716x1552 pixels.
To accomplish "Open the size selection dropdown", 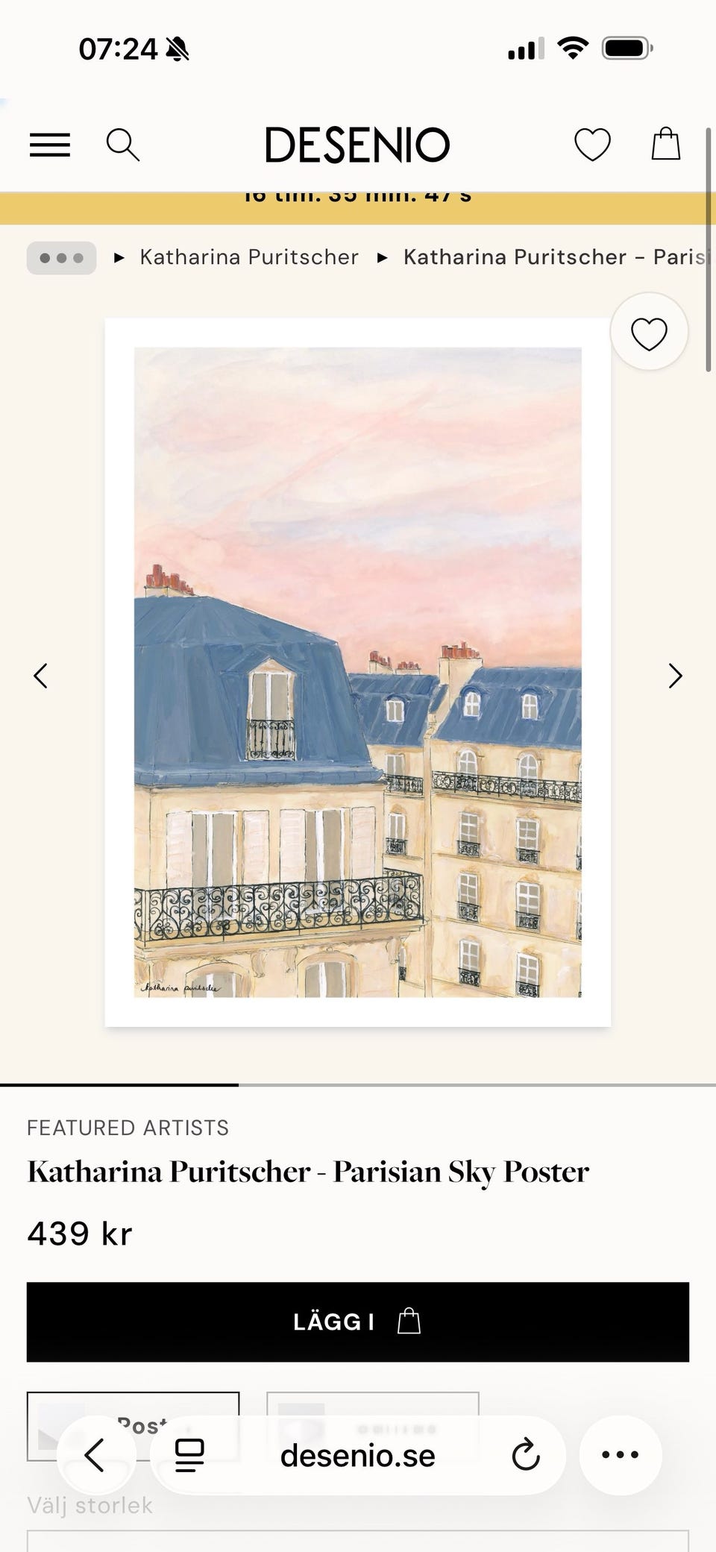I will coord(358,1541).
